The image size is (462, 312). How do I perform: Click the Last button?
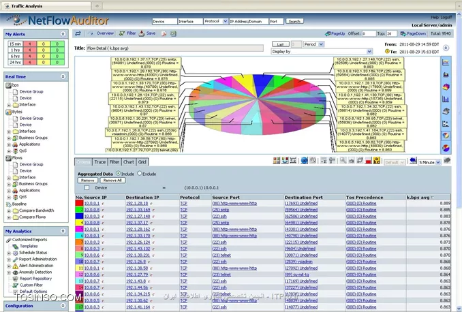(x=280, y=44)
